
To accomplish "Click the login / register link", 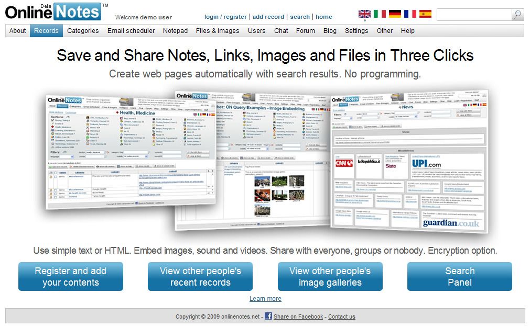I will pos(225,17).
